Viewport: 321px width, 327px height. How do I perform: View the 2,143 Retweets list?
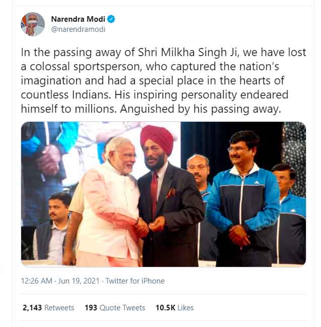(48, 308)
